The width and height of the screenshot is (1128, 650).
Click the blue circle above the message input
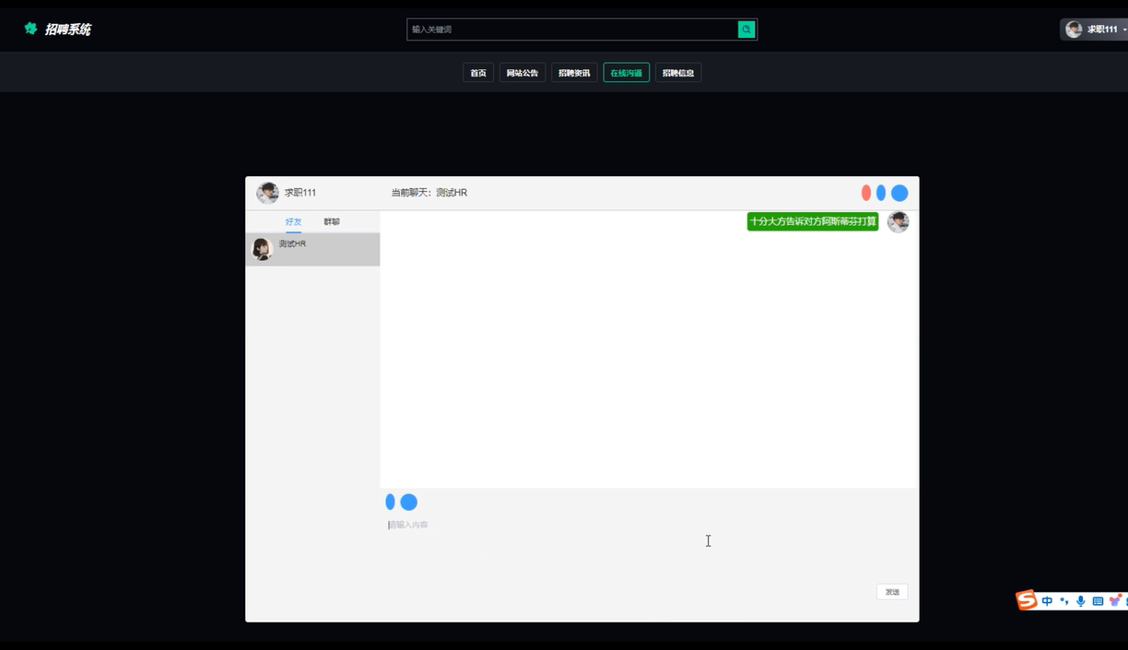409,502
